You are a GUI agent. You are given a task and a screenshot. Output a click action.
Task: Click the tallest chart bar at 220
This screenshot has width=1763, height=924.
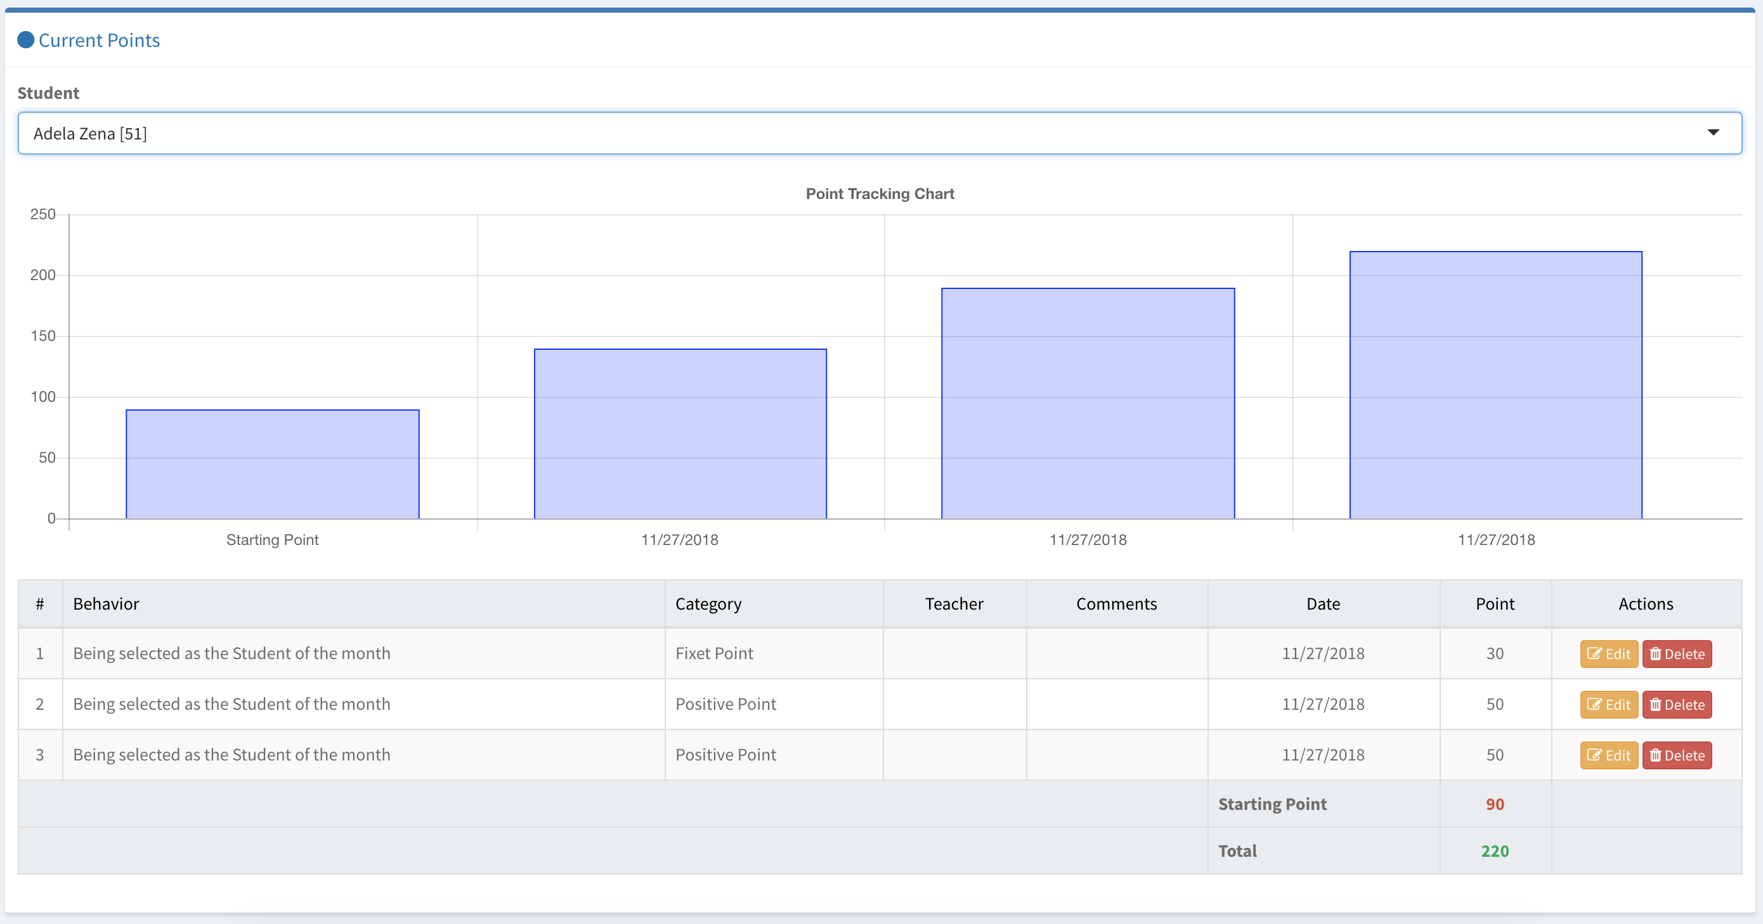point(1495,385)
